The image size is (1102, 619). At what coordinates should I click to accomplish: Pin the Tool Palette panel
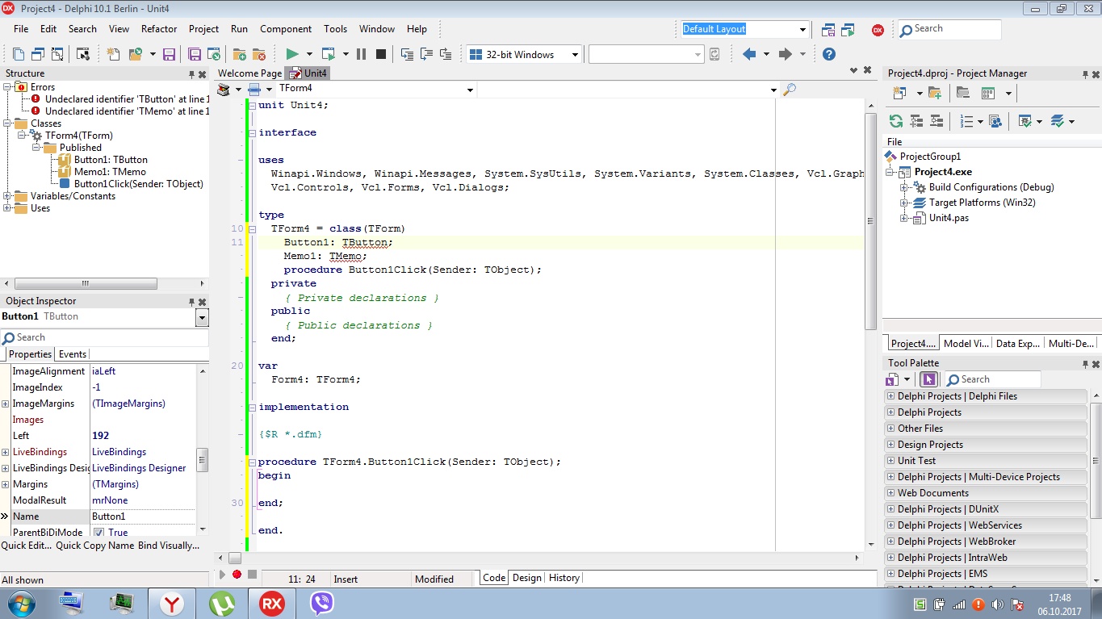[x=1085, y=362]
